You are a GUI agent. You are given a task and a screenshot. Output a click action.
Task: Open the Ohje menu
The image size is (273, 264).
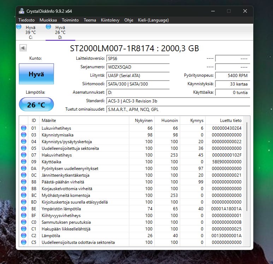tap(129, 20)
